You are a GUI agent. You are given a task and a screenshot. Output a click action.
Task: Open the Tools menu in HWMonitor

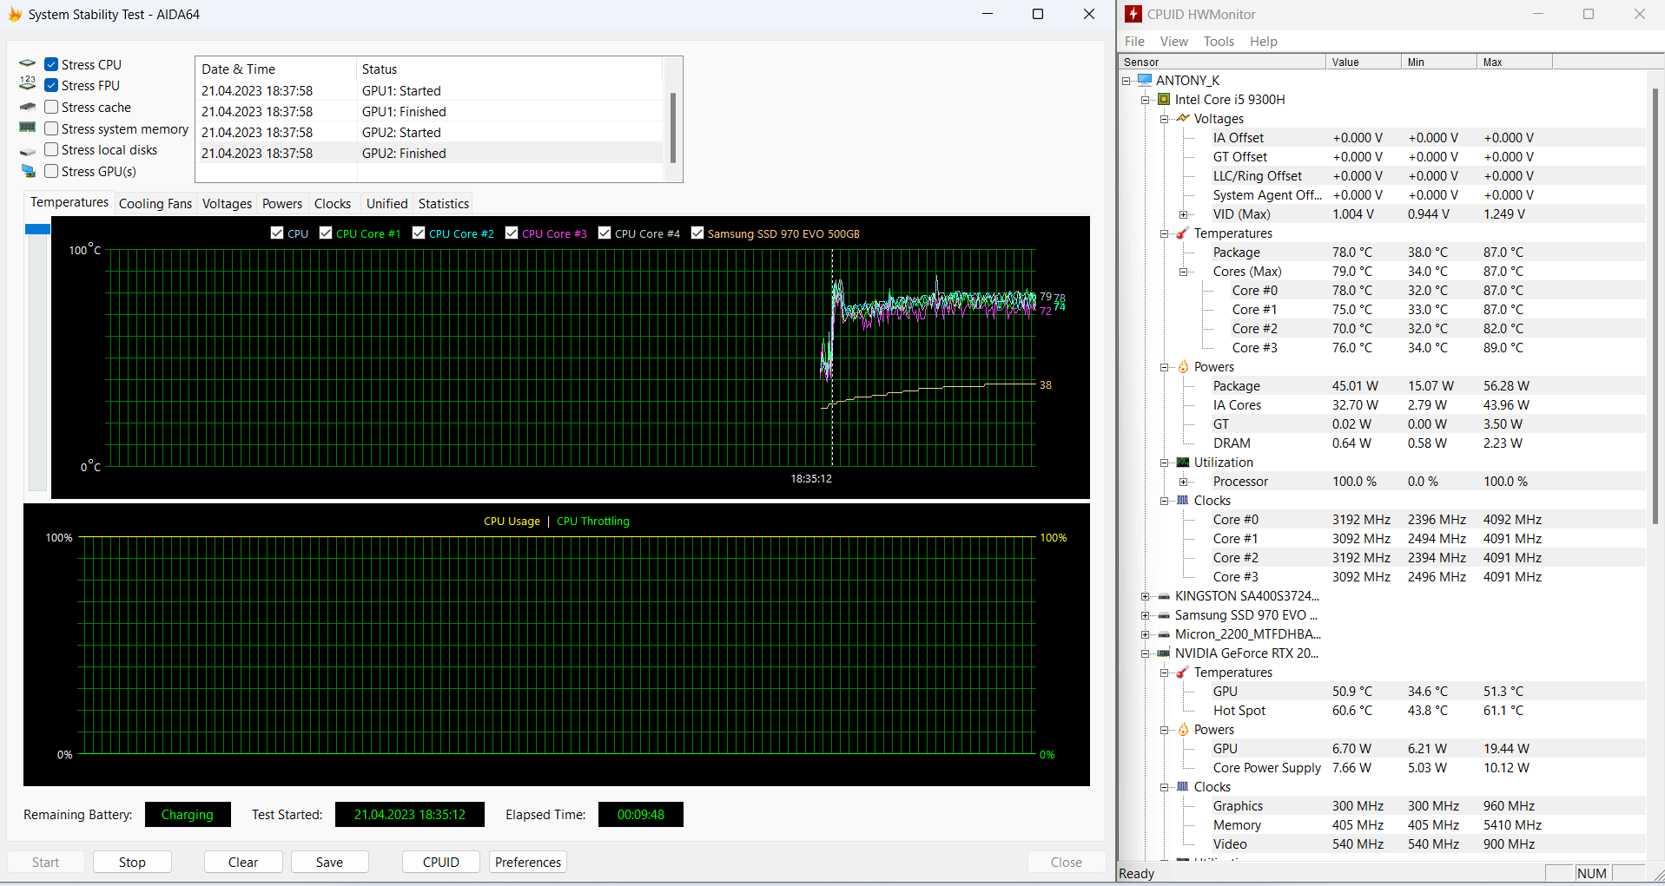coord(1218,42)
